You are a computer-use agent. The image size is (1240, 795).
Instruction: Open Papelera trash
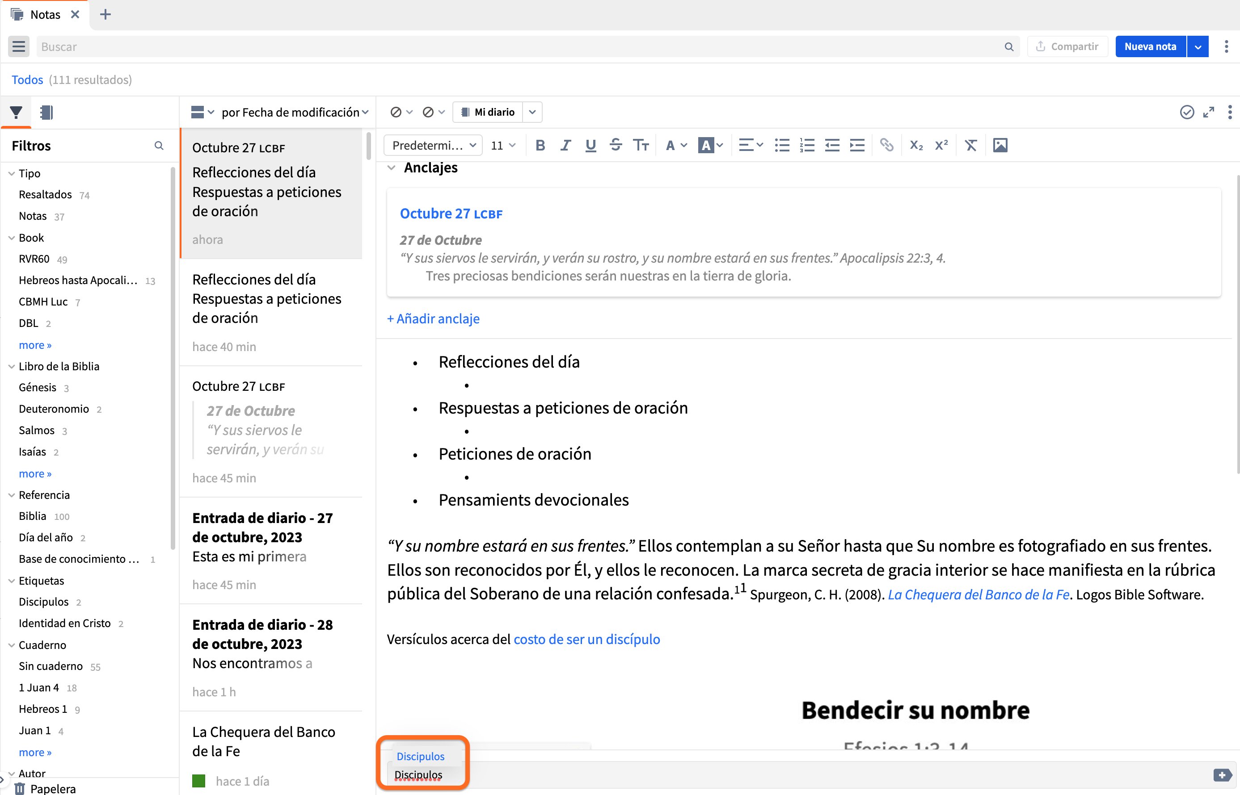(46, 788)
